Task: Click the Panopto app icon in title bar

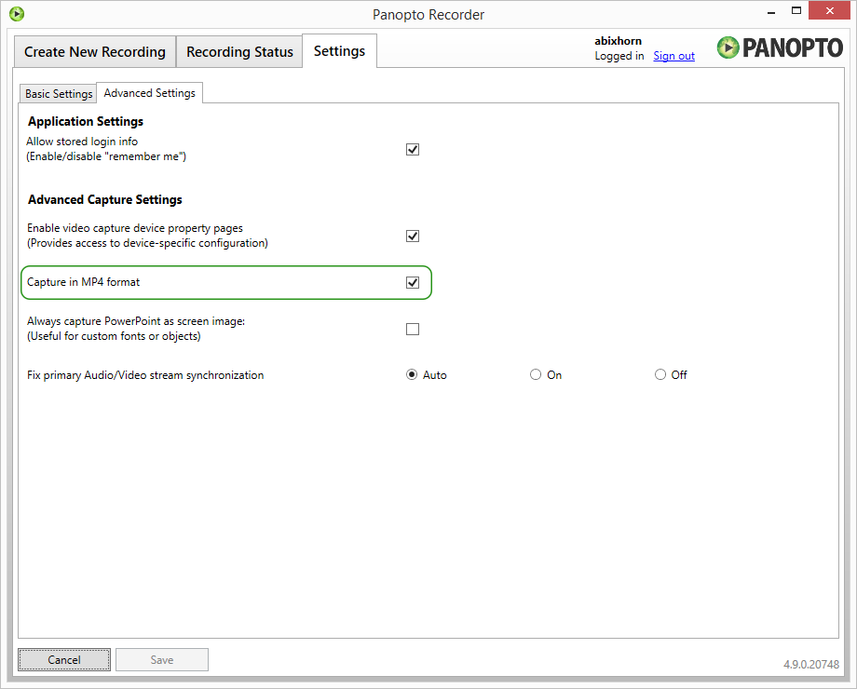Action: (17, 14)
